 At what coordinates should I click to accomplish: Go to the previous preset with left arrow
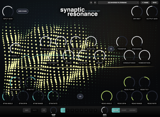tap(91, 2)
